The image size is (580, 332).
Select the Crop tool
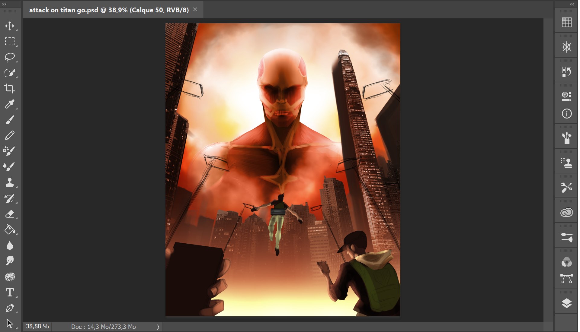point(10,89)
